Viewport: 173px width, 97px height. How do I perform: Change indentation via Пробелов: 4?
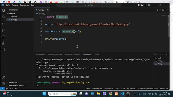[108, 88]
